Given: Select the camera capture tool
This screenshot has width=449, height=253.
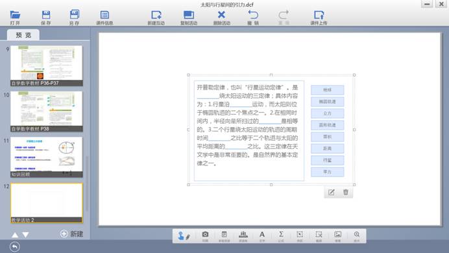Looking at the screenshot, I should 205,236.
